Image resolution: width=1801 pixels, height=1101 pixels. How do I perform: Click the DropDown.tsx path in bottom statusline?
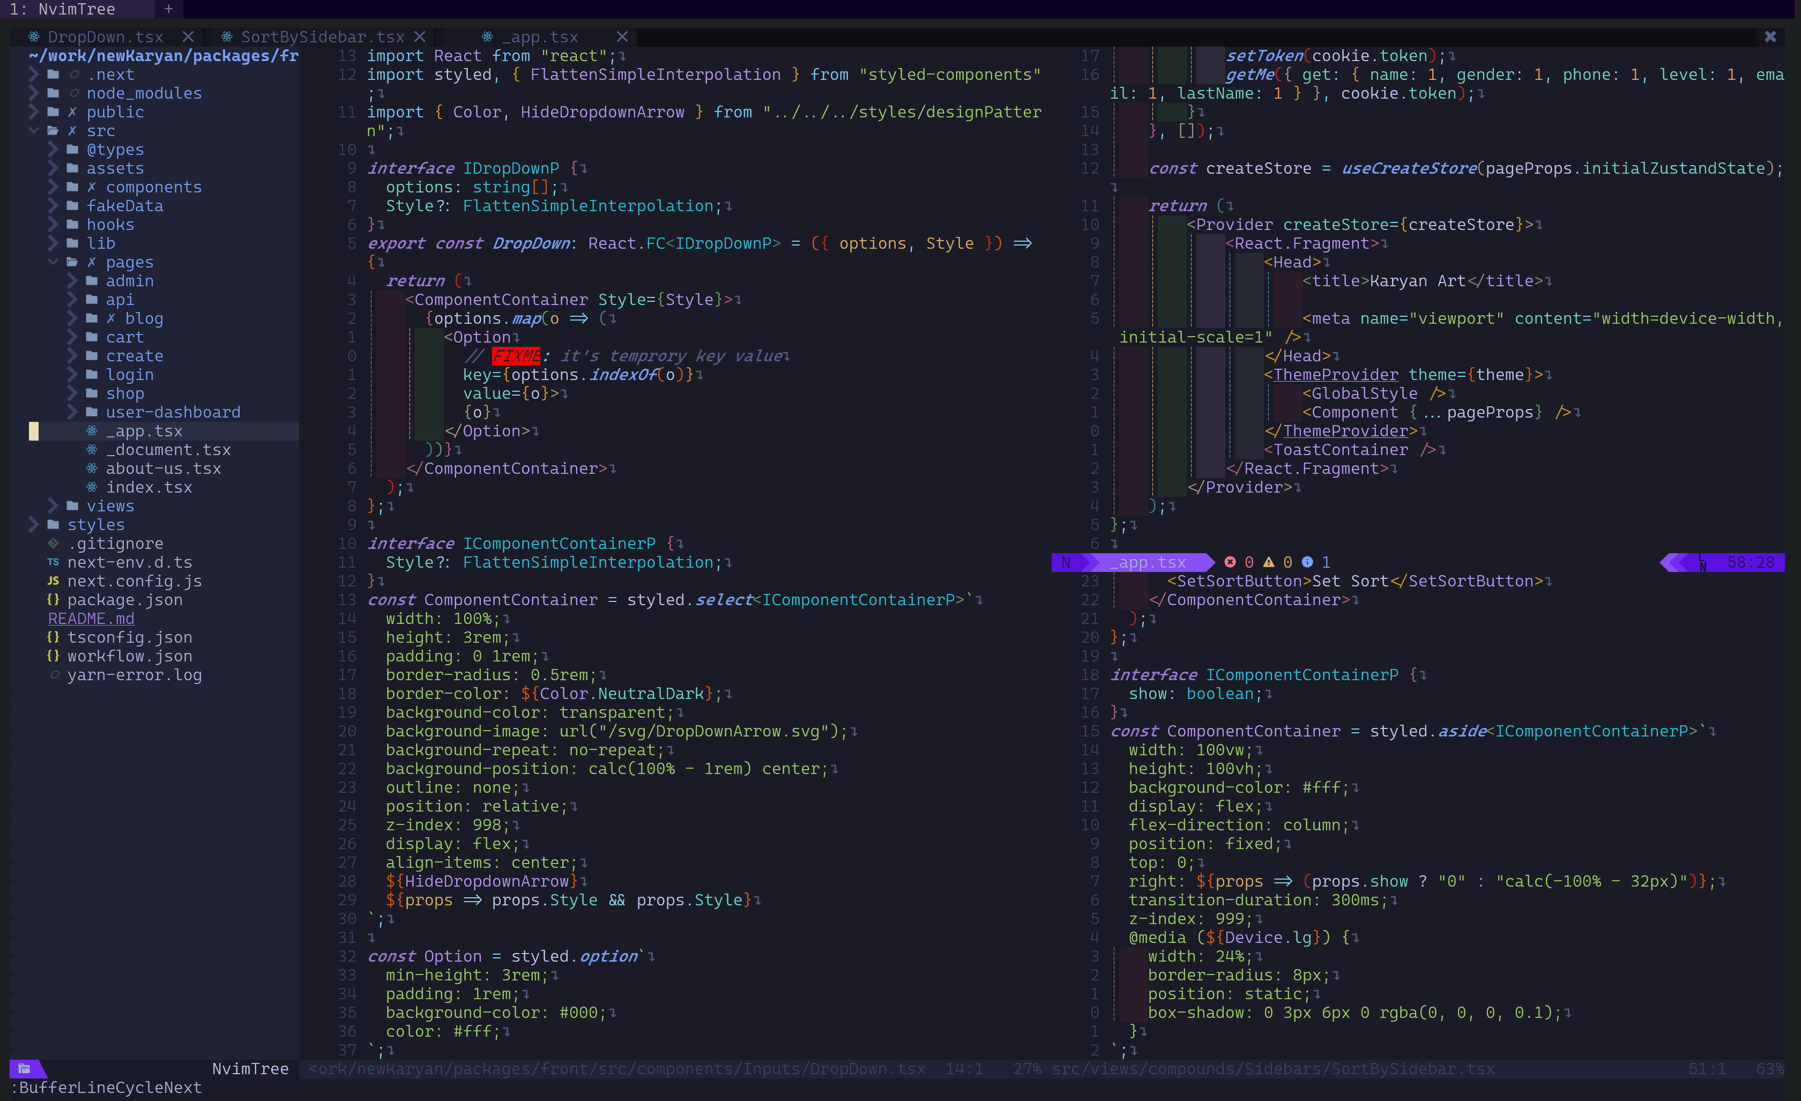(617, 1069)
